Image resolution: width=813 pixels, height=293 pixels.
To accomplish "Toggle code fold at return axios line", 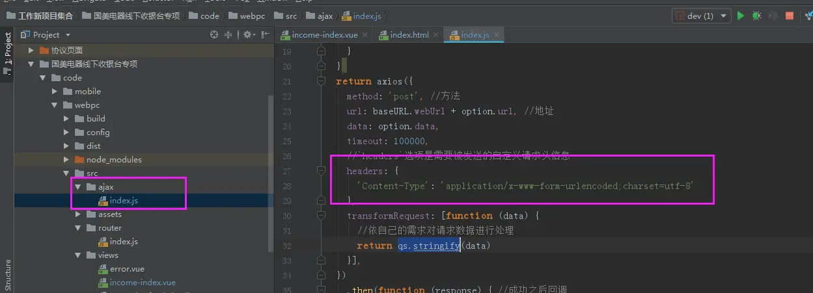I will click(320, 81).
